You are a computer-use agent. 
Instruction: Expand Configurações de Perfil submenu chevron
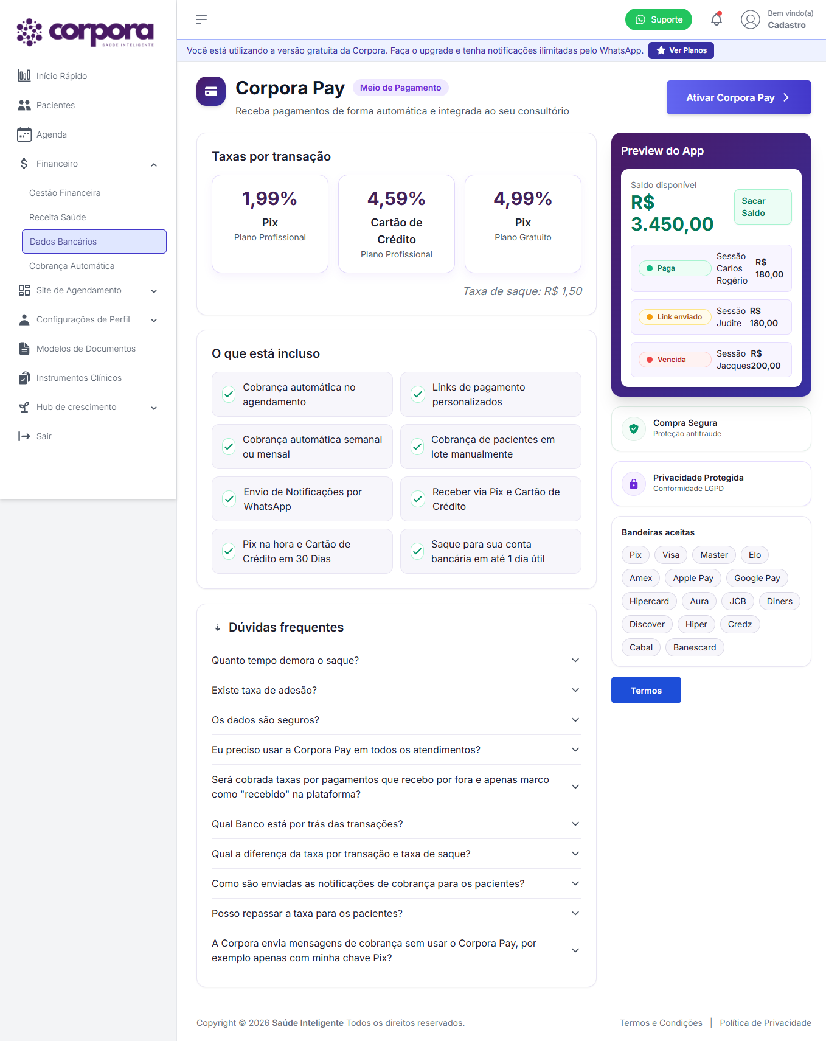[154, 320]
